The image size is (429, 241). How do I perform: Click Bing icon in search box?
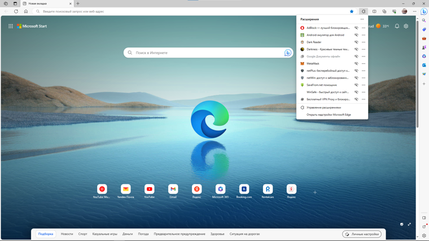[287, 53]
